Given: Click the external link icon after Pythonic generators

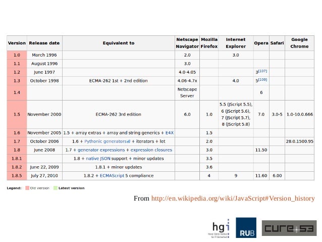Looking at the screenshot, I should click(x=129, y=141).
